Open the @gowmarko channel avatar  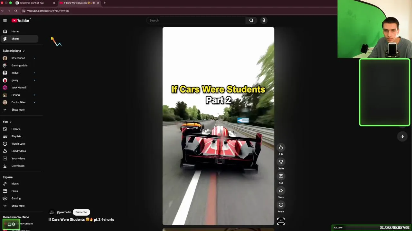point(52,212)
